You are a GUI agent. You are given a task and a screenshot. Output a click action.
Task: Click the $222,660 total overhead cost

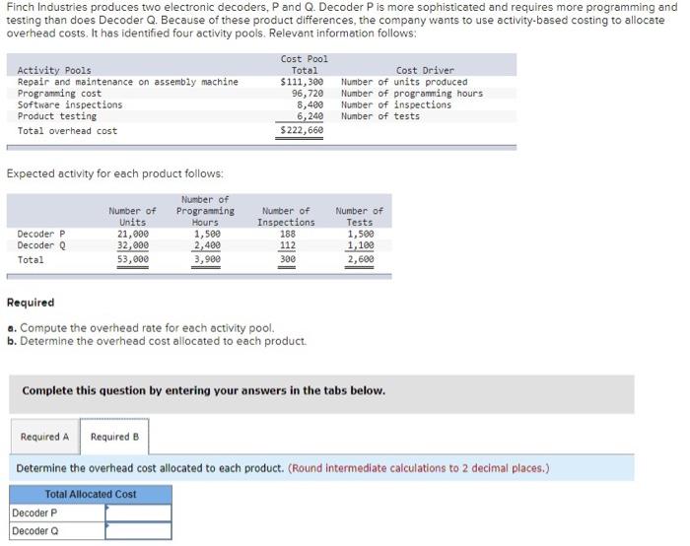[302, 130]
